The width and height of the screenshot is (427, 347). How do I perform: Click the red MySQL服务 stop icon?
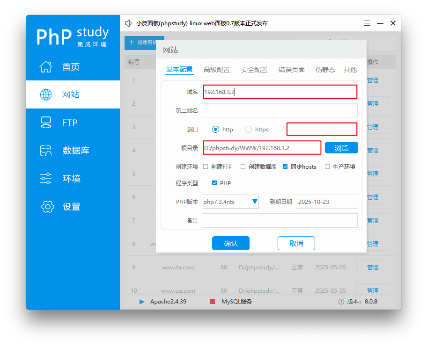point(212,301)
